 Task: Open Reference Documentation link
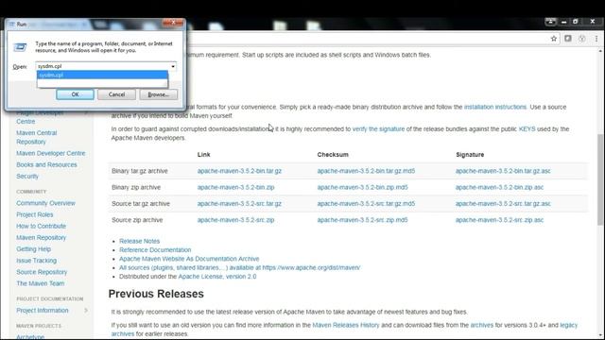pos(155,249)
